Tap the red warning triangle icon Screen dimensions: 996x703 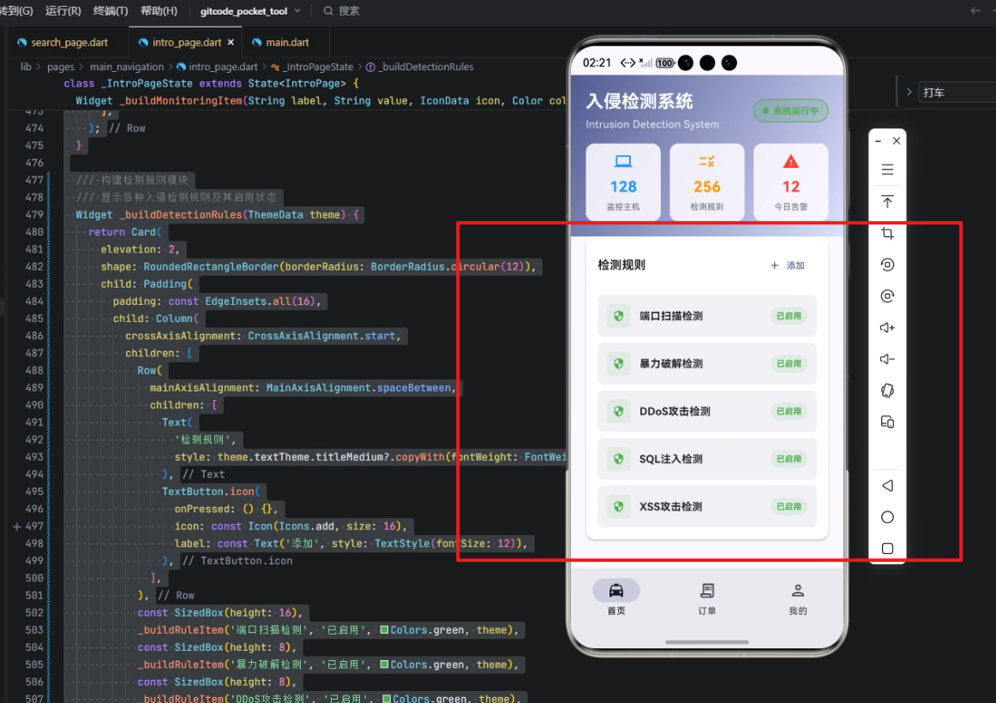click(x=791, y=161)
